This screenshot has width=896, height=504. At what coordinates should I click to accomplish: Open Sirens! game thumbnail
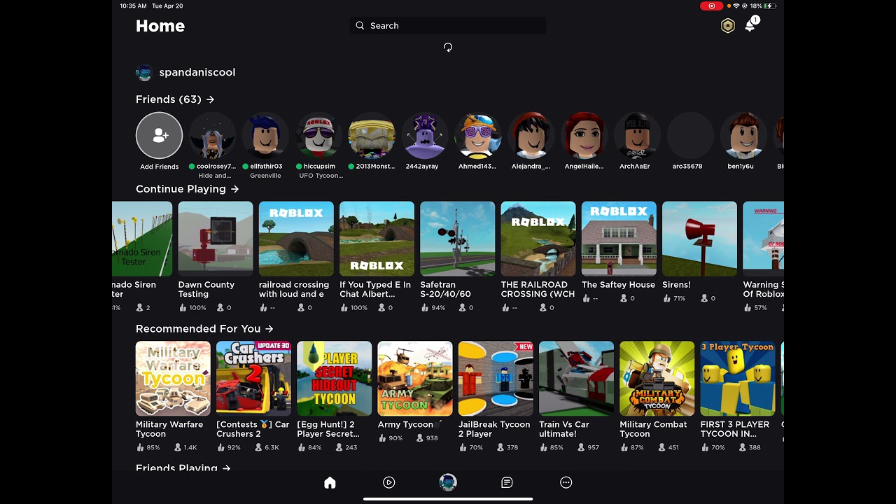pyautogui.click(x=699, y=239)
